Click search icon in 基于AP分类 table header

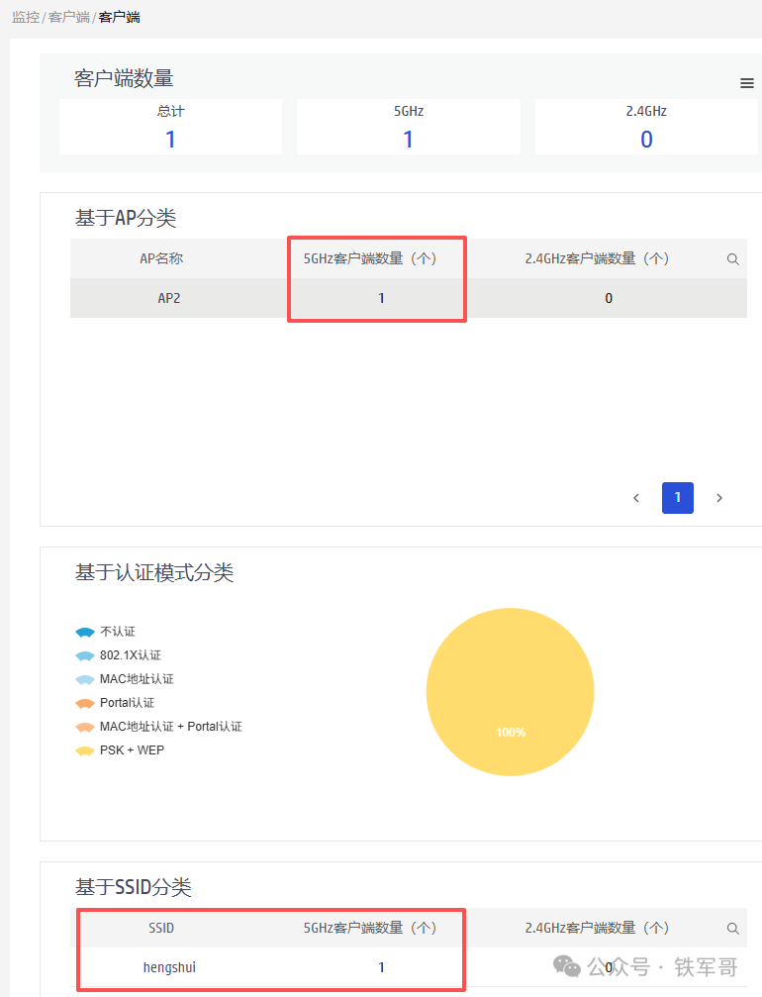coord(732,259)
